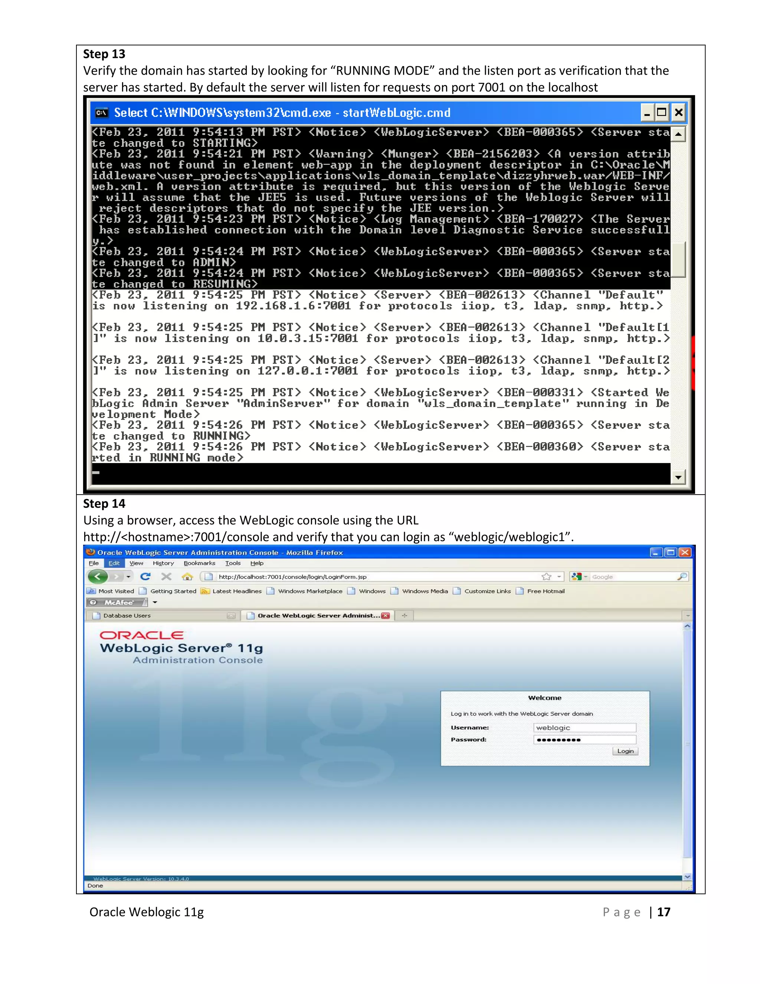The height and width of the screenshot is (984, 760).
Task: Click the Firefox page scroll down arrow
Action: click(x=687, y=877)
